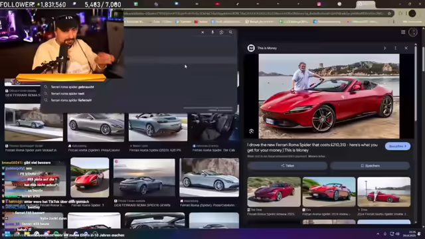Select suggestion 'ferrari roma spider gebraucht'

coord(72,87)
